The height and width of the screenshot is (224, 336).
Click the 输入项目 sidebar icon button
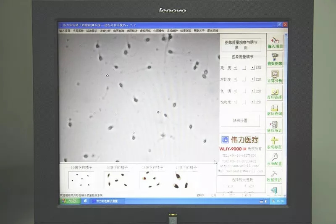275,42
